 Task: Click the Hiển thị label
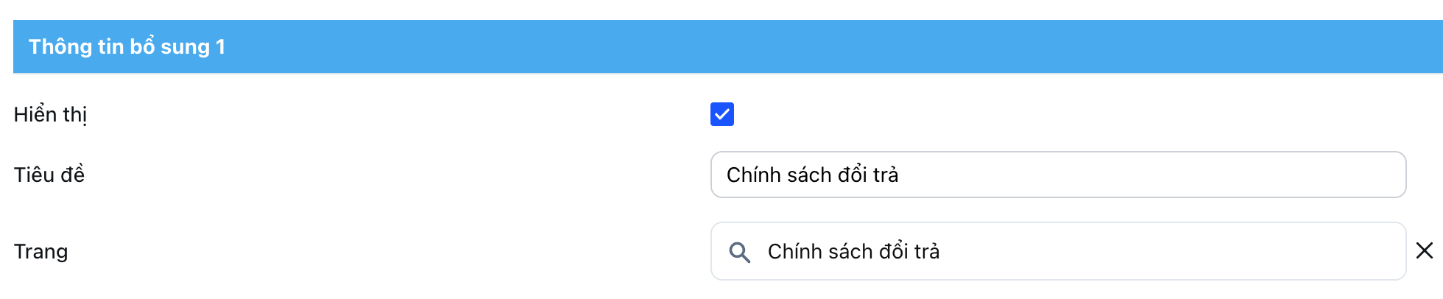tap(50, 115)
